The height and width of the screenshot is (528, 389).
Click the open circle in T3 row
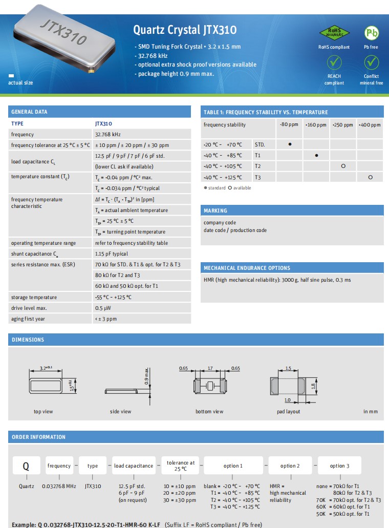click(370, 177)
